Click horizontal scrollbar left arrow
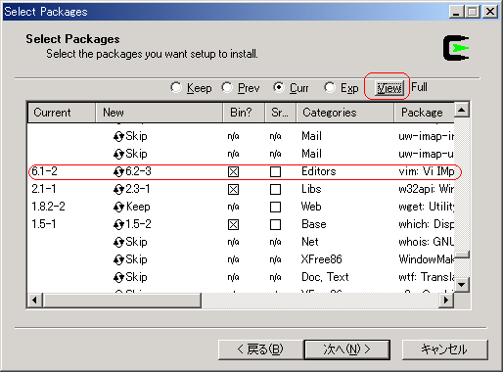The width and height of the screenshot is (503, 372). [x=35, y=301]
